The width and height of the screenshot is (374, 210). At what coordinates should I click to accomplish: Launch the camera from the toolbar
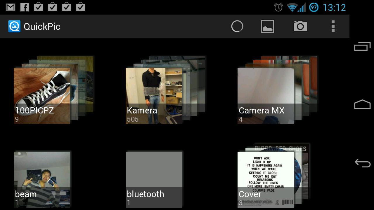point(300,26)
